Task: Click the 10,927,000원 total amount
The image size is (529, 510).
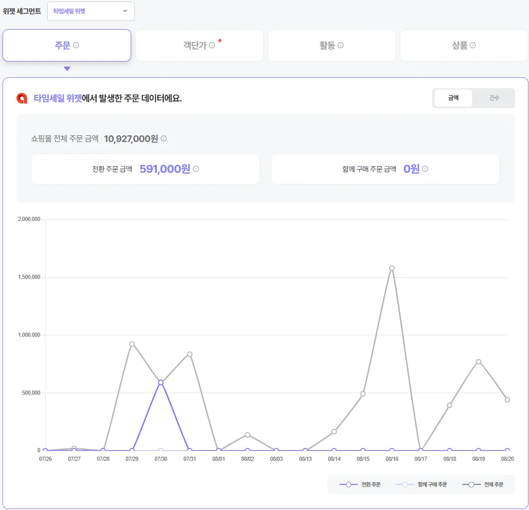Action: pos(131,138)
